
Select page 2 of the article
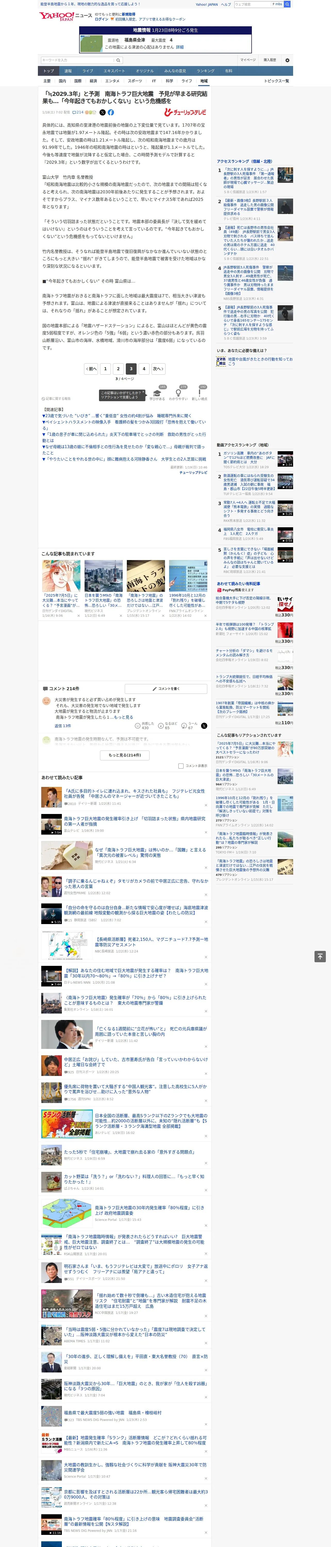[x=118, y=369]
